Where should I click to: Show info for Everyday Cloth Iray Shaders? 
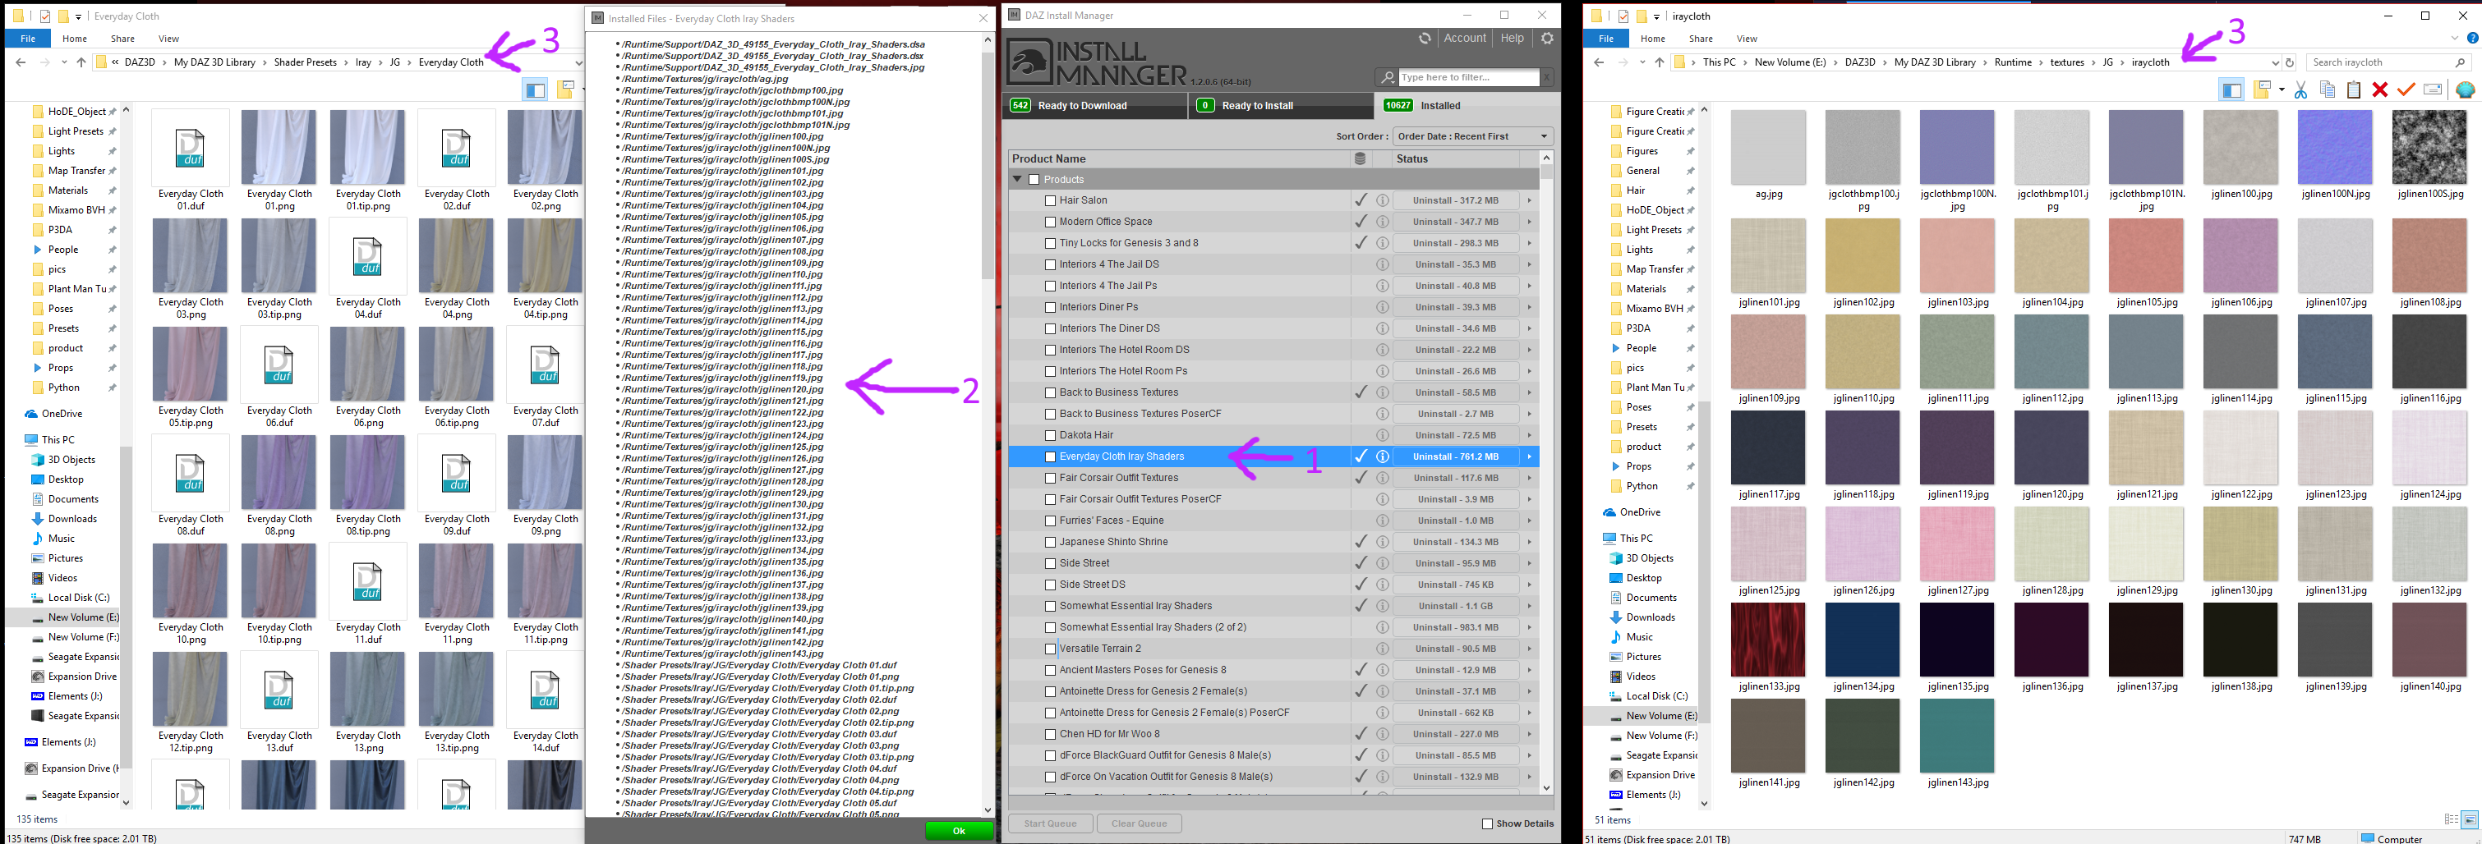click(1382, 456)
